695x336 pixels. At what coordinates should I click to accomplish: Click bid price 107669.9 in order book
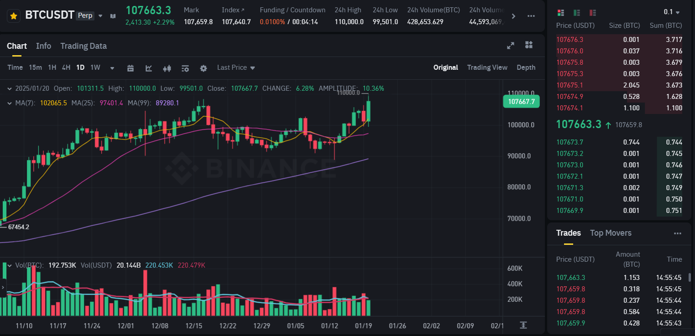click(570, 211)
